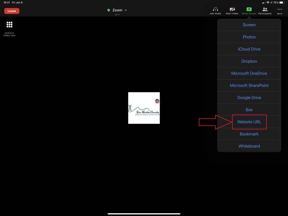
Task: Select iCloud Drive to share
Action: tap(249, 49)
